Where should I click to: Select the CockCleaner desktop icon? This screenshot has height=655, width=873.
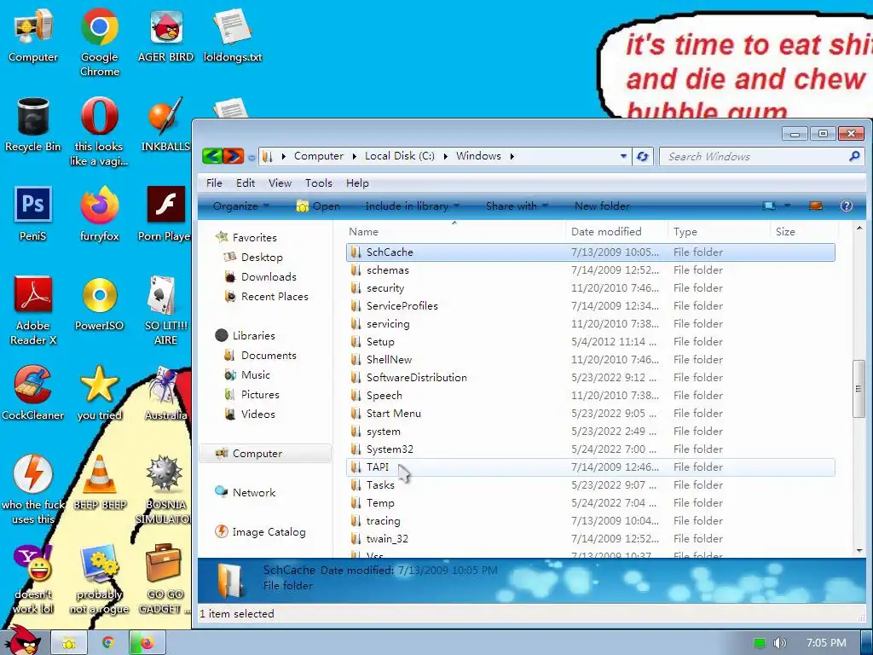click(33, 392)
